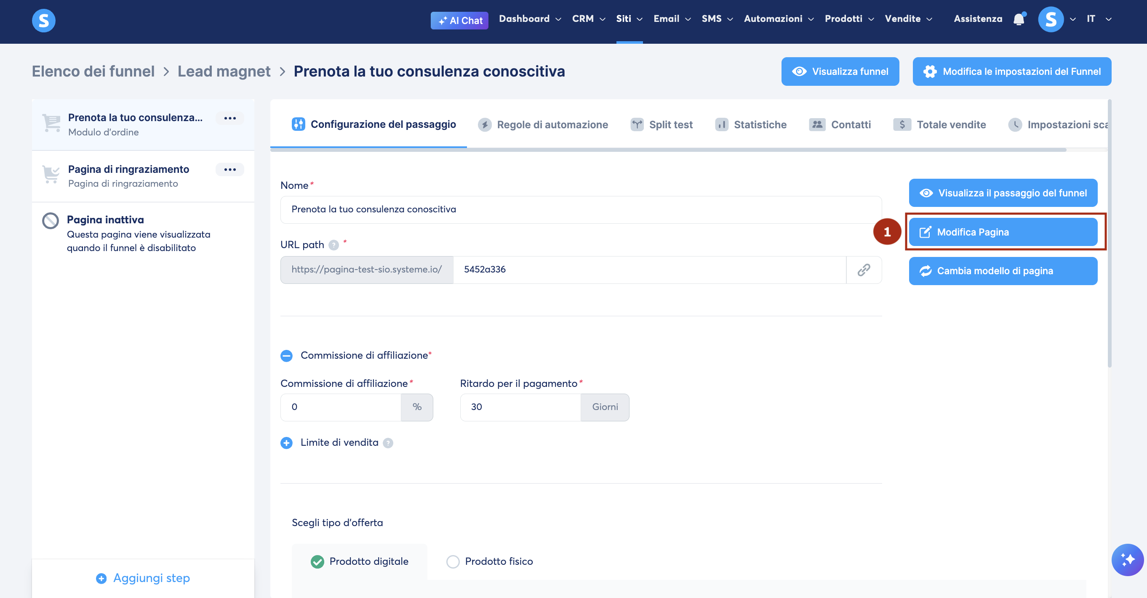Open the Automazioni dropdown menu
This screenshot has height=598, width=1147.
(x=779, y=19)
